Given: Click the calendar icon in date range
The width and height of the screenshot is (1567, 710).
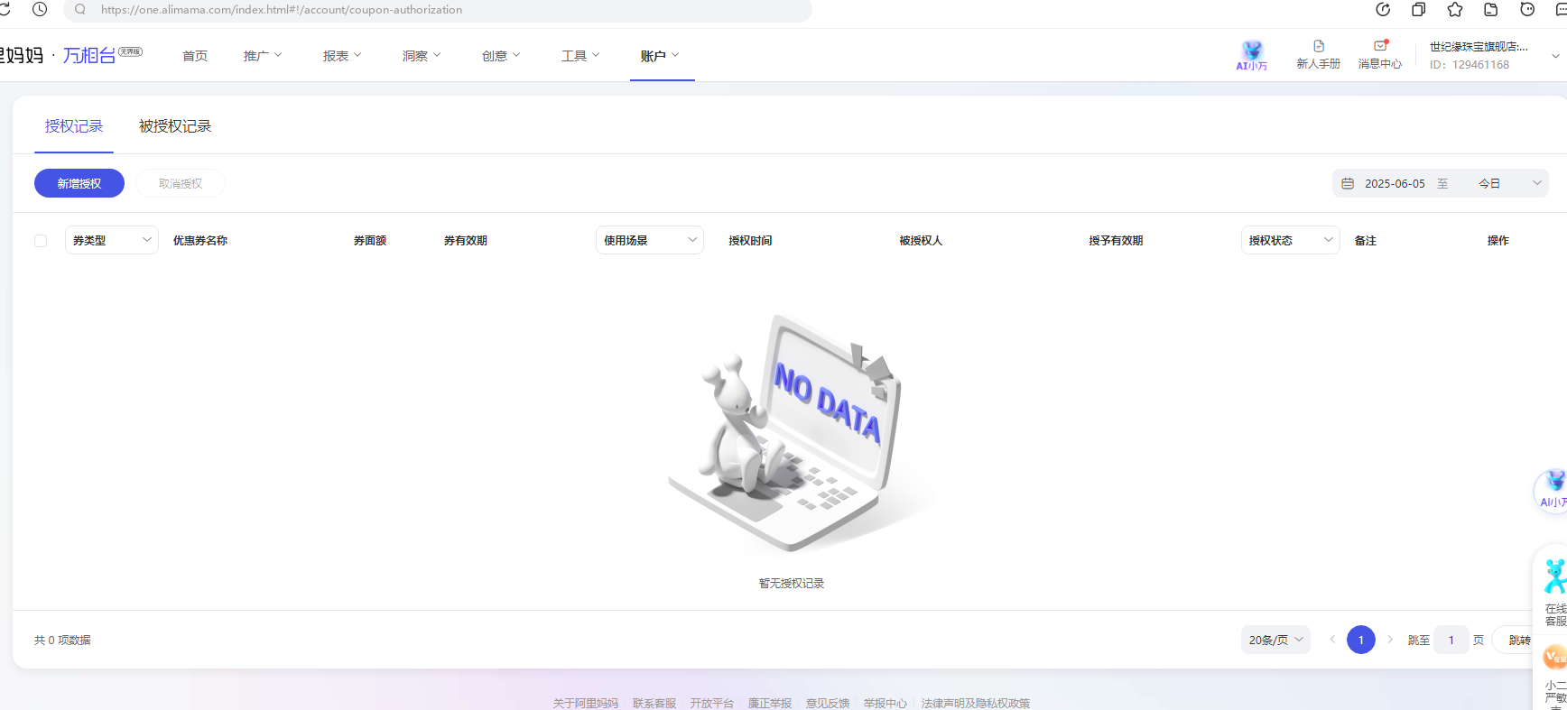Looking at the screenshot, I should pyautogui.click(x=1348, y=184).
